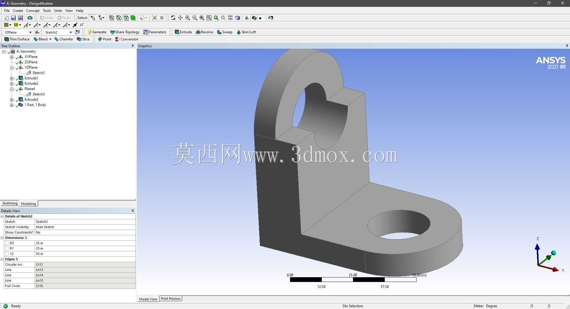Click the Undo button
570x309 pixels.
(47, 18)
